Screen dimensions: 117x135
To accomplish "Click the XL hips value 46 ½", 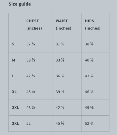I will coord(89,92).
